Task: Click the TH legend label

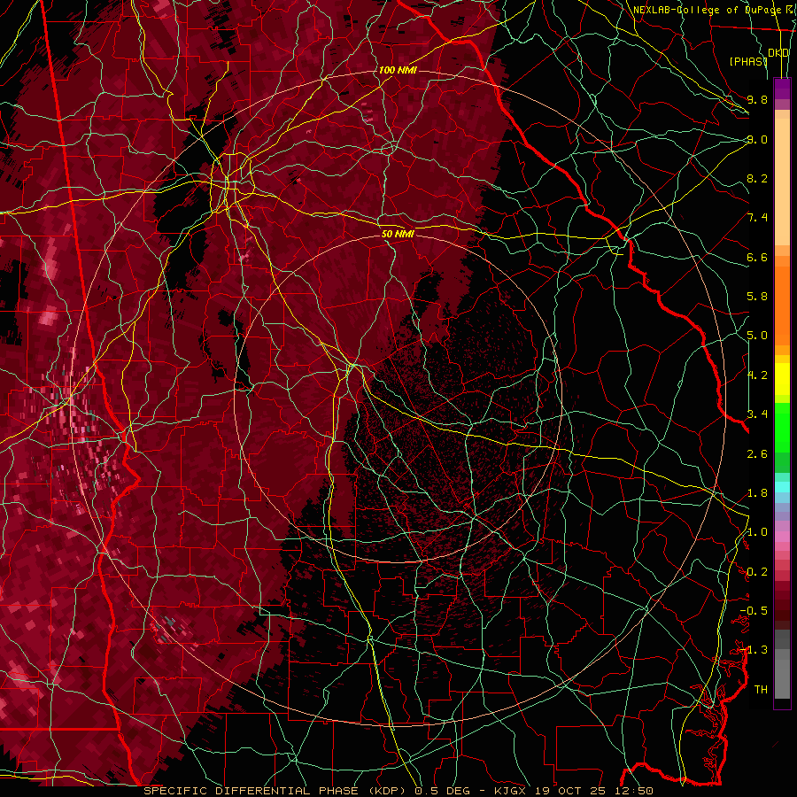Action: click(x=761, y=690)
